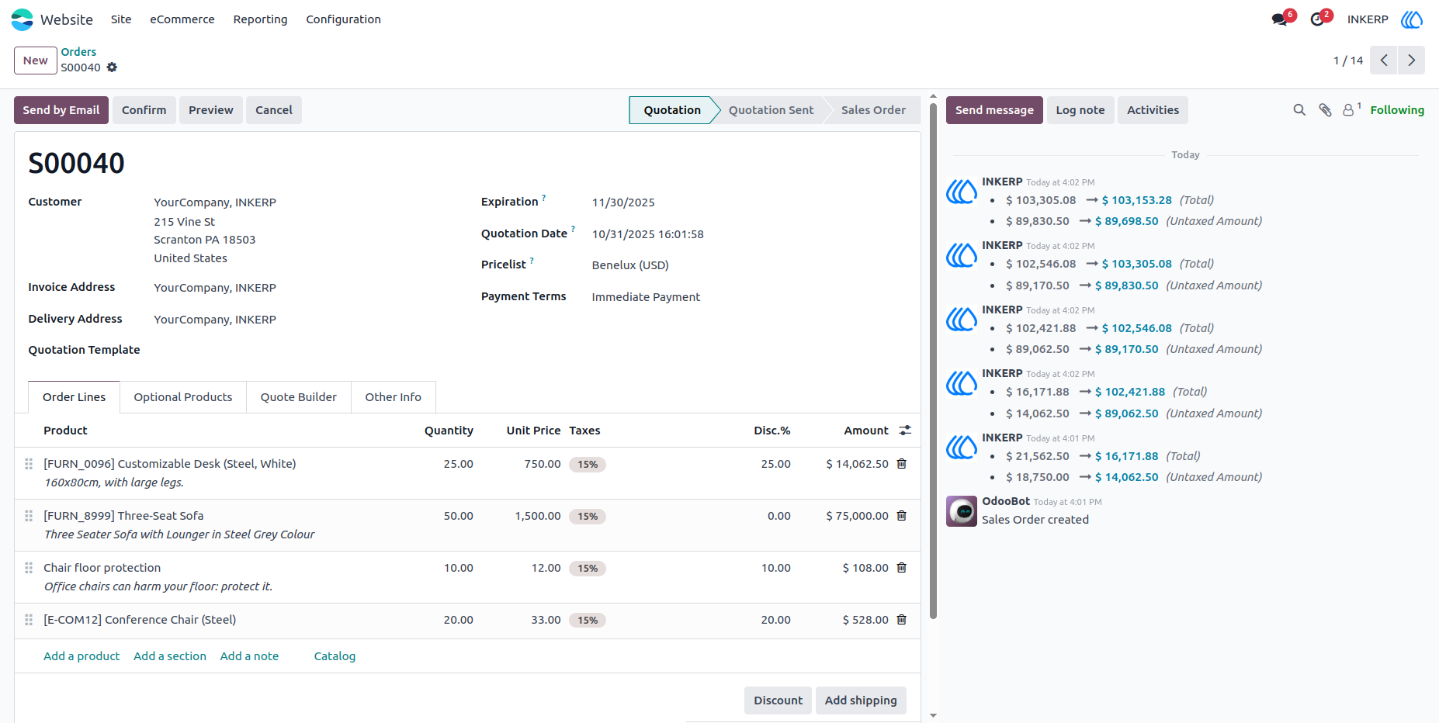
Task: Delete the Conference Chair order line
Action: click(x=902, y=620)
